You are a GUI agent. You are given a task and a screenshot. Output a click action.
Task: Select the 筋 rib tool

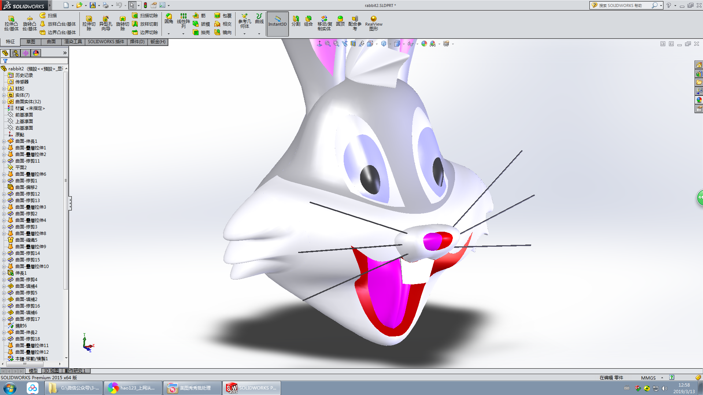point(199,15)
